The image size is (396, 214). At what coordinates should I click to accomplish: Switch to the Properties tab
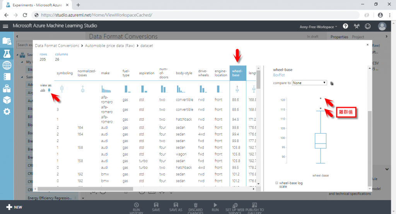339,37
